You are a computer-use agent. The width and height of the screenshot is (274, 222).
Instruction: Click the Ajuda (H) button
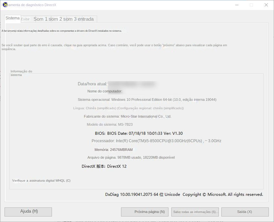point(28,212)
